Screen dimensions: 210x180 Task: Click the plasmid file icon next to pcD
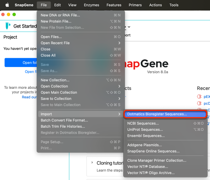tap(199, 104)
